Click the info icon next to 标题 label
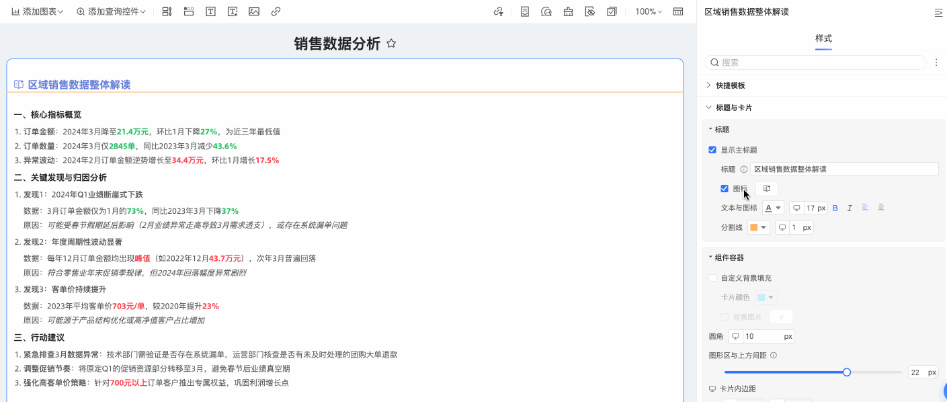The width and height of the screenshot is (947, 402). pos(743,169)
